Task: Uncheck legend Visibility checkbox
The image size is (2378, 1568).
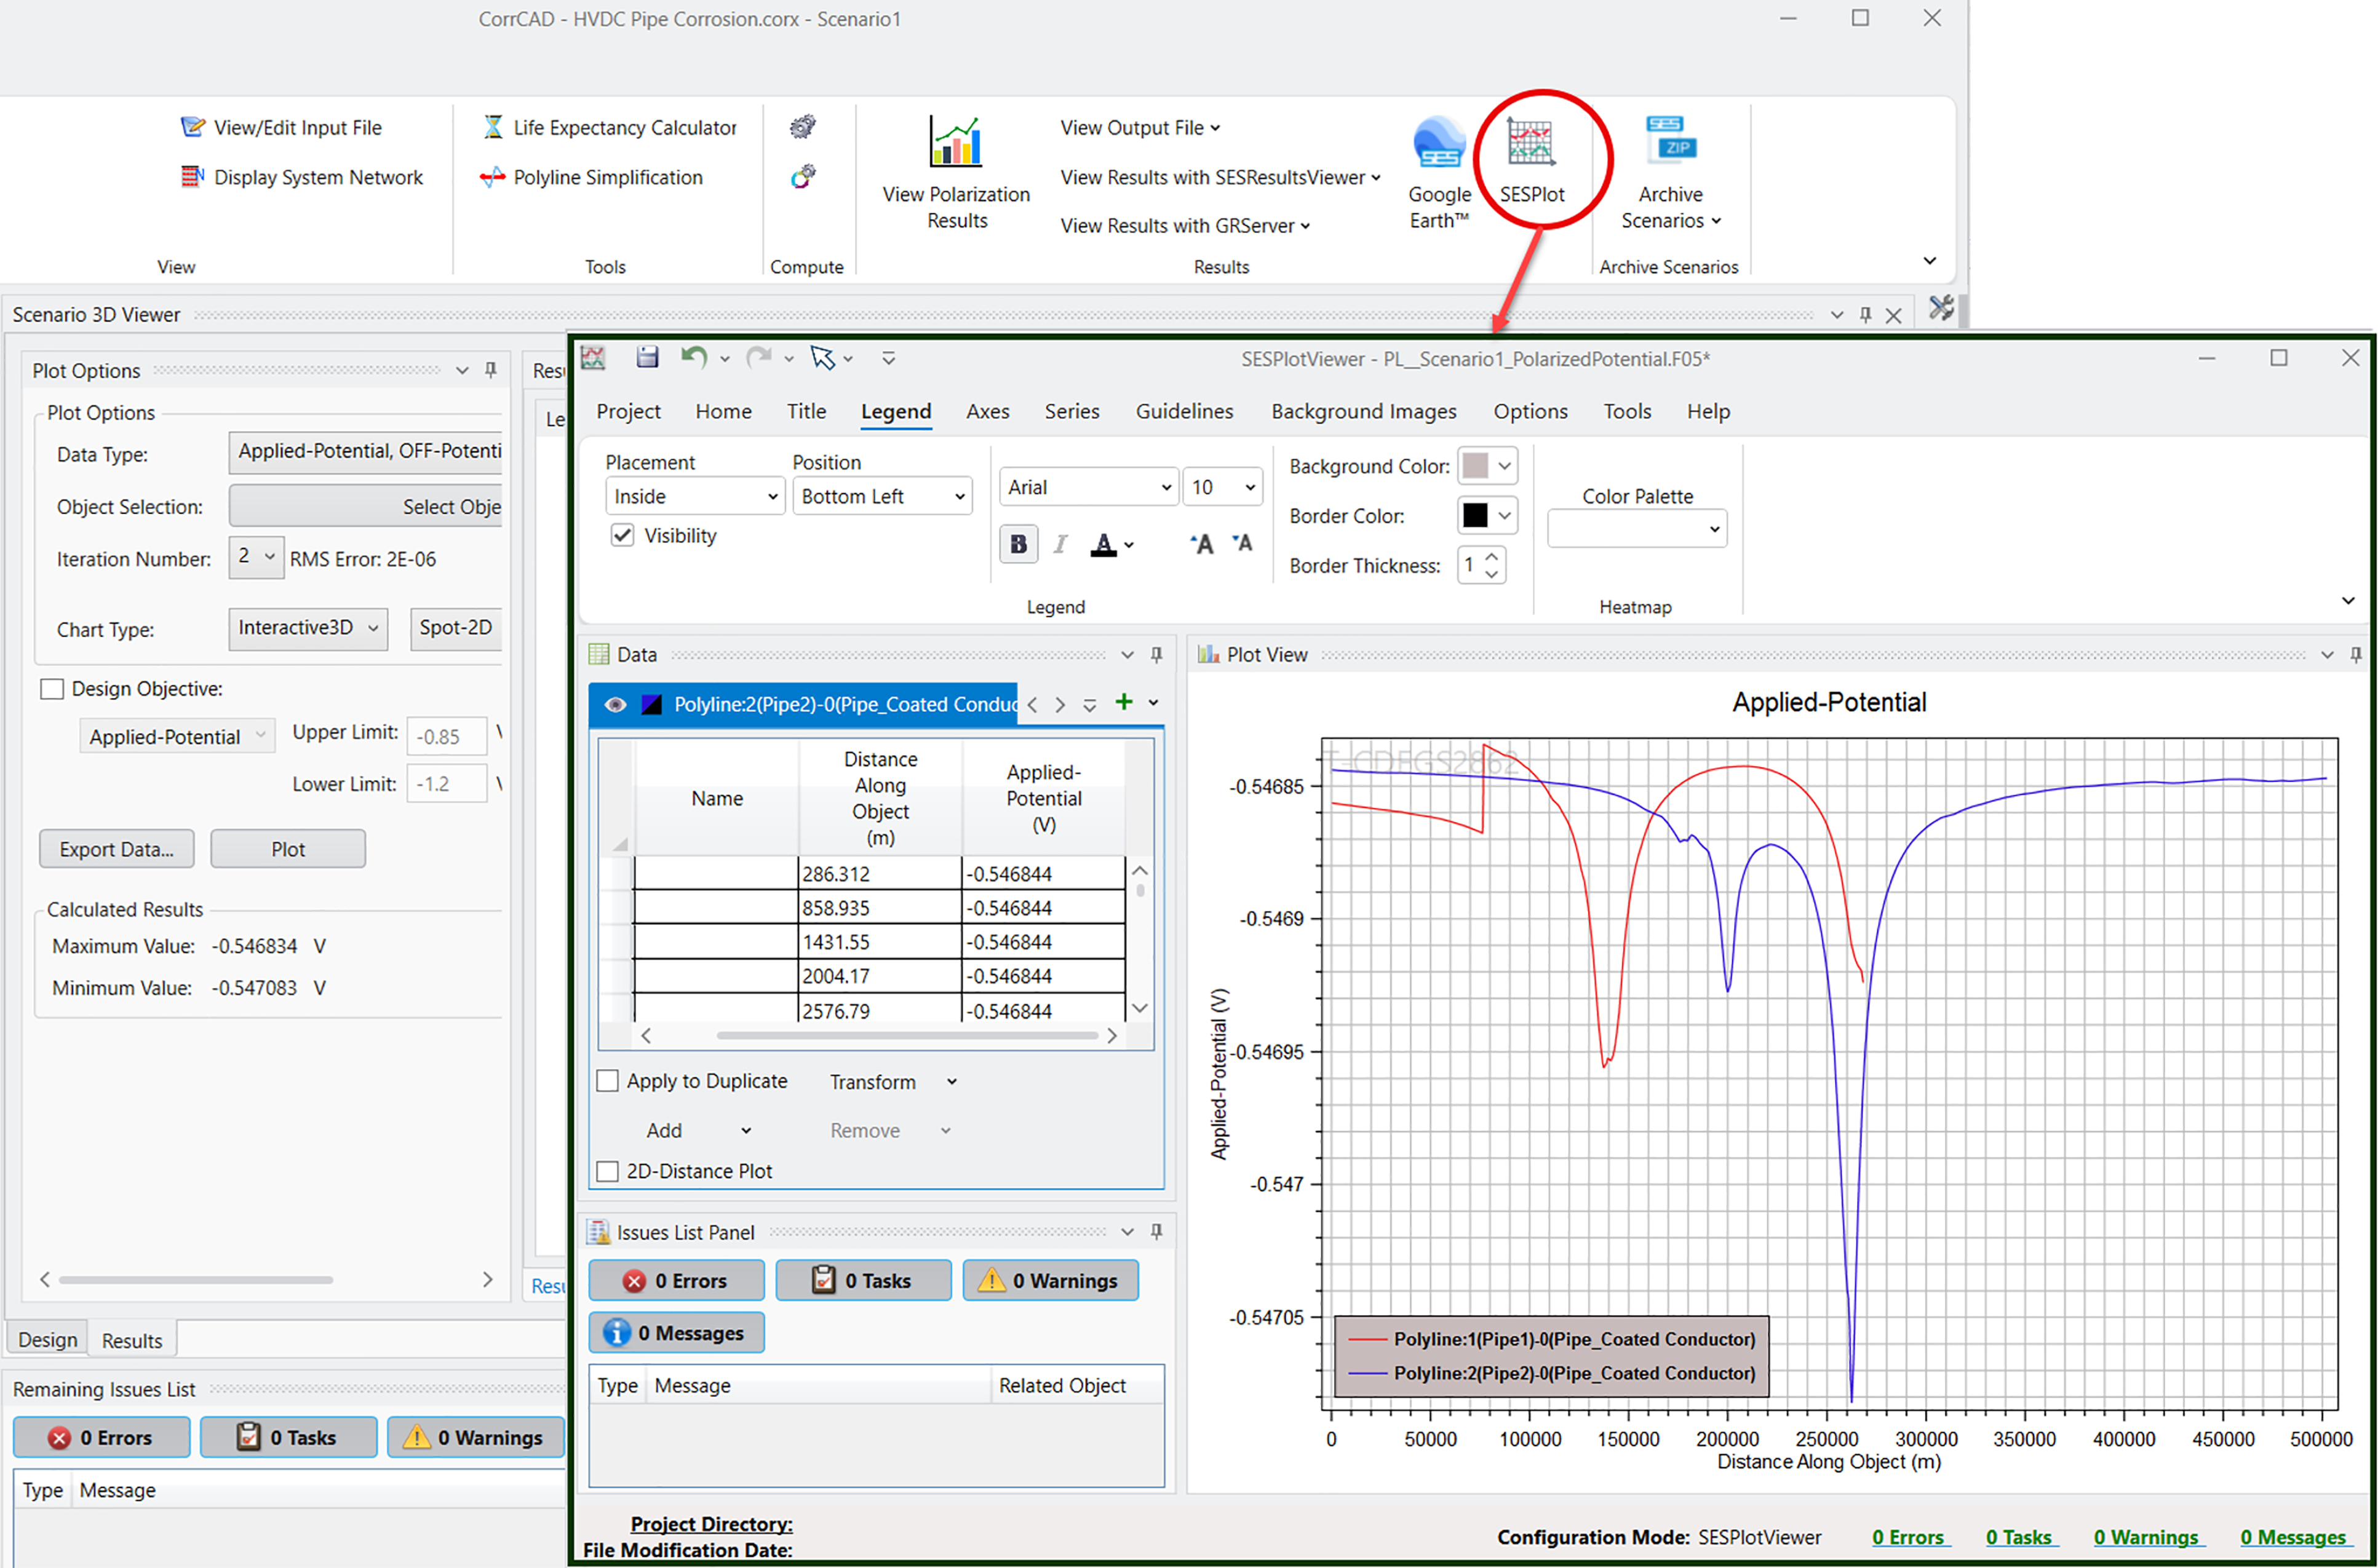Action: [622, 535]
